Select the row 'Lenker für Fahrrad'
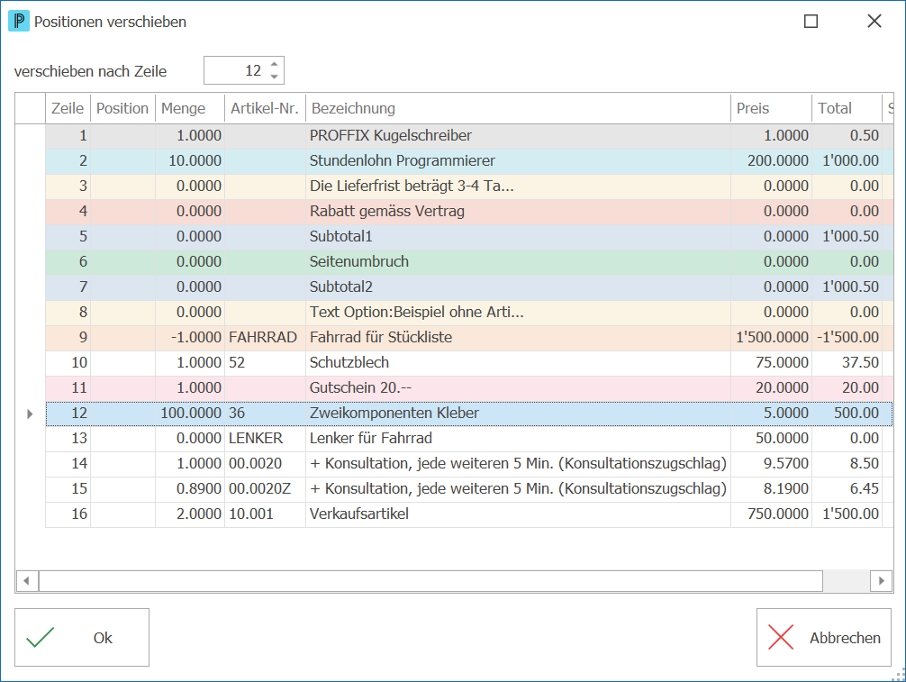The width and height of the screenshot is (906, 682). (x=469, y=439)
